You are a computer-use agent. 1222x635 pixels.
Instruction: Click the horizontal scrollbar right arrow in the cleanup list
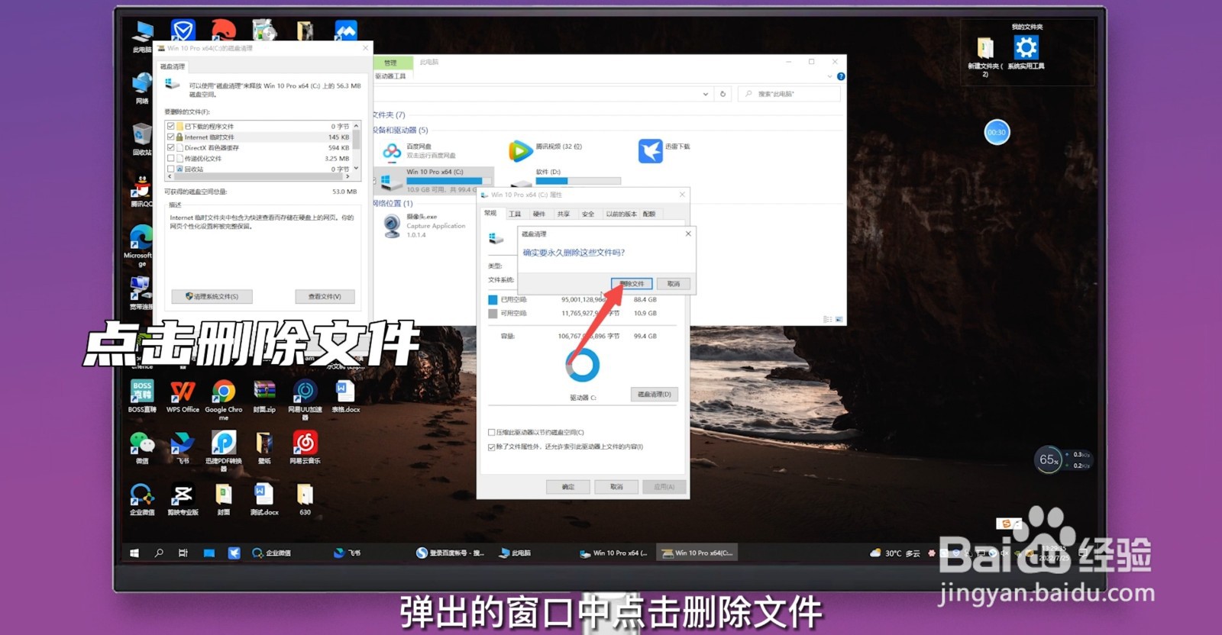(x=348, y=176)
